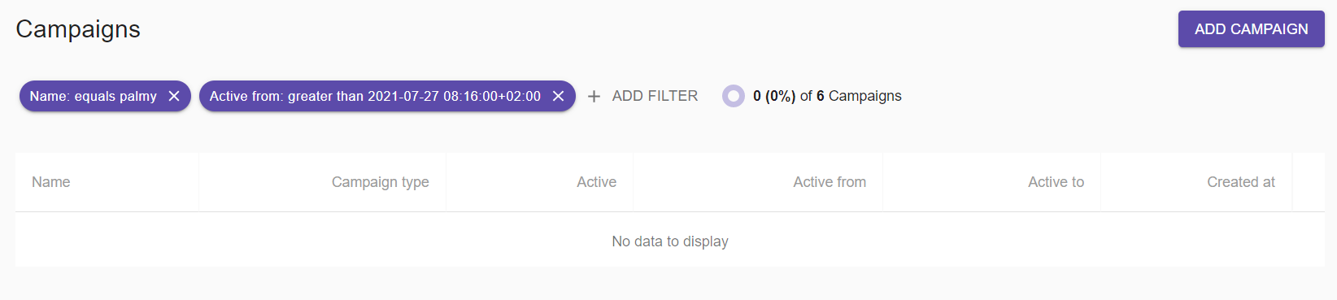The image size is (1337, 300).
Task: Select the date value in Active from filter
Action: 454,96
